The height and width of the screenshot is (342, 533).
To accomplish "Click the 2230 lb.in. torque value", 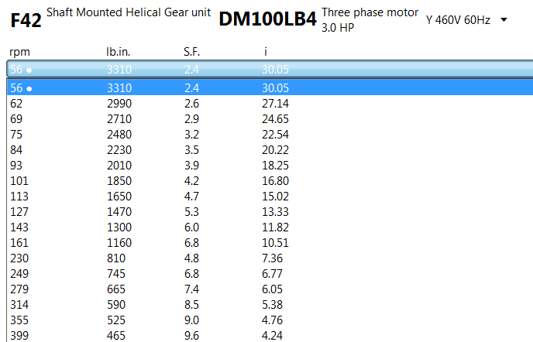I will click(x=119, y=150).
